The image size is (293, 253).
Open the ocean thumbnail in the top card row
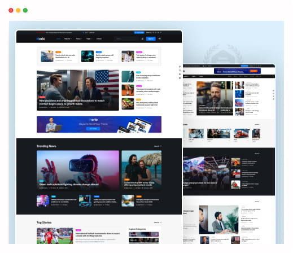pyautogui.click(x=47, y=56)
